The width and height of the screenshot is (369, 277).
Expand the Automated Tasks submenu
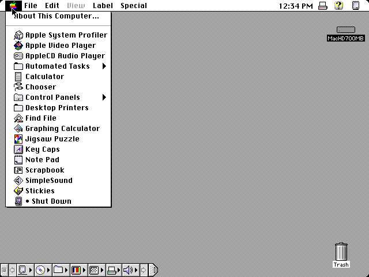tap(58, 66)
